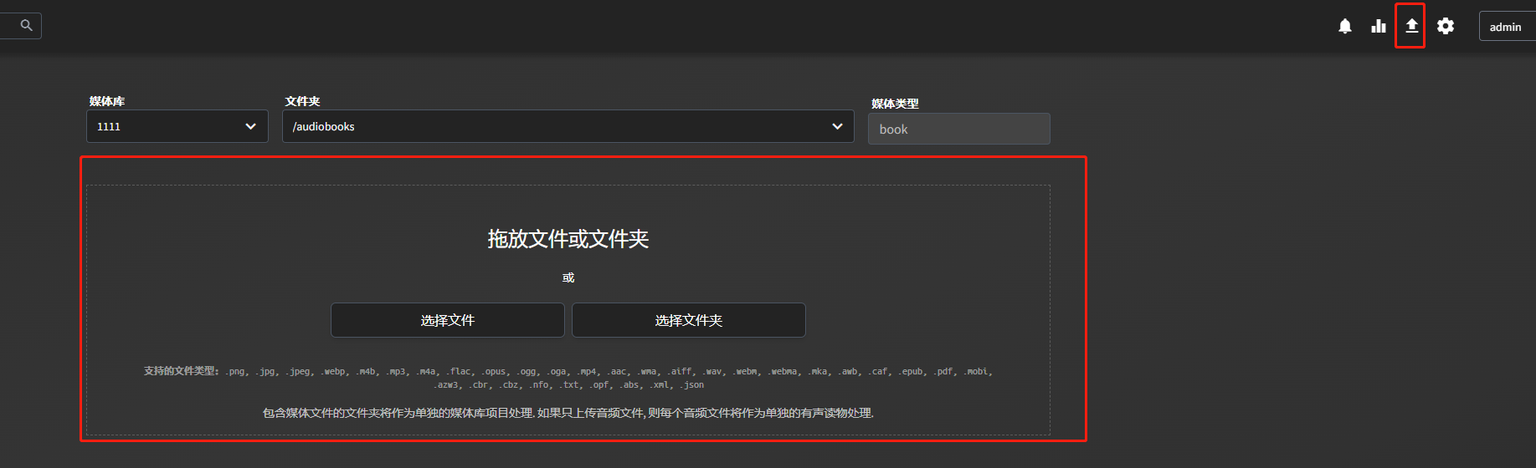The image size is (1536, 468).
Task: Open the notifications bell
Action: click(1344, 27)
